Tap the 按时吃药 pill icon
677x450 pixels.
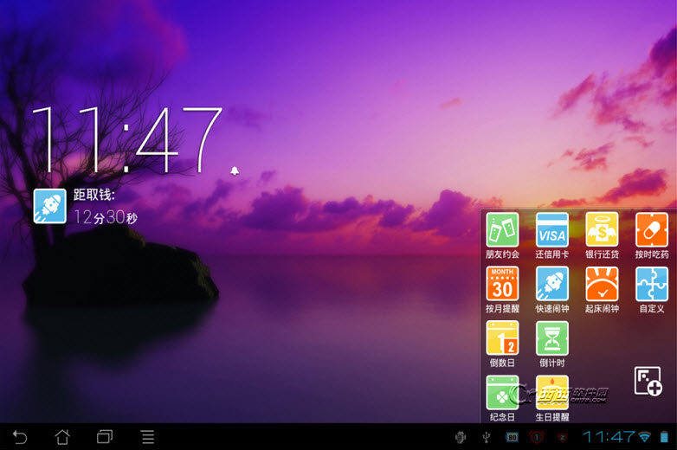652,229
